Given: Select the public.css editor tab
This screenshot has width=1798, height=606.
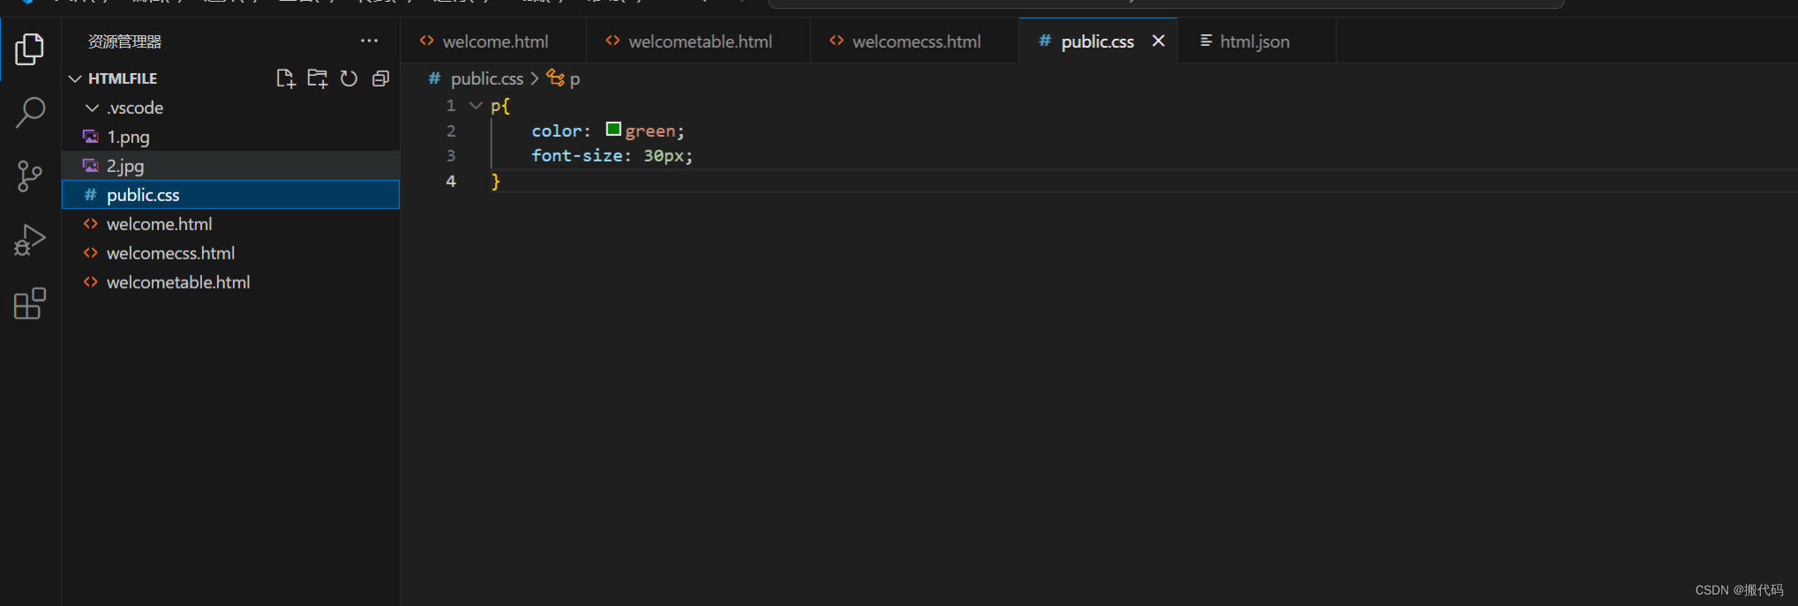Looking at the screenshot, I should point(1096,41).
